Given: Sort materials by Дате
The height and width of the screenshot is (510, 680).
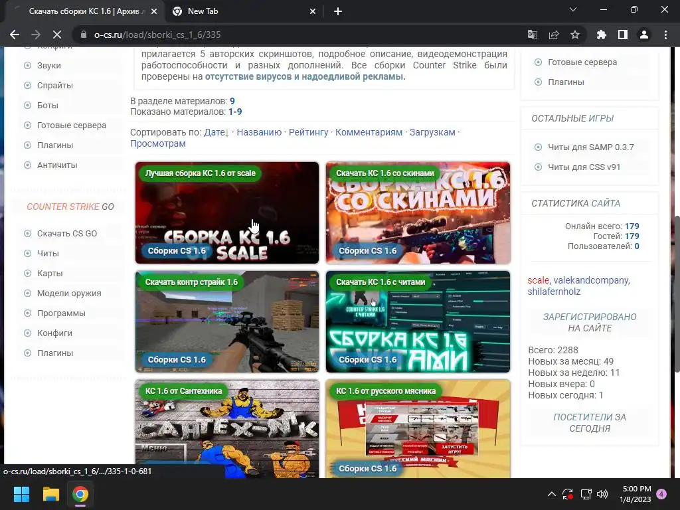Looking at the screenshot, I should click(x=214, y=132).
